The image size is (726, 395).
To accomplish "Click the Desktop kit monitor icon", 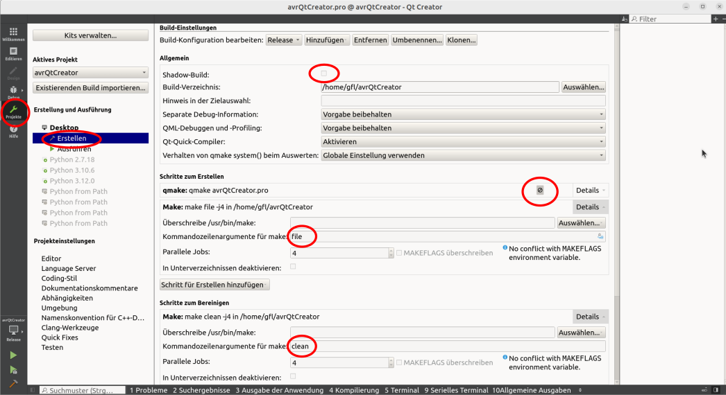I will 44,128.
